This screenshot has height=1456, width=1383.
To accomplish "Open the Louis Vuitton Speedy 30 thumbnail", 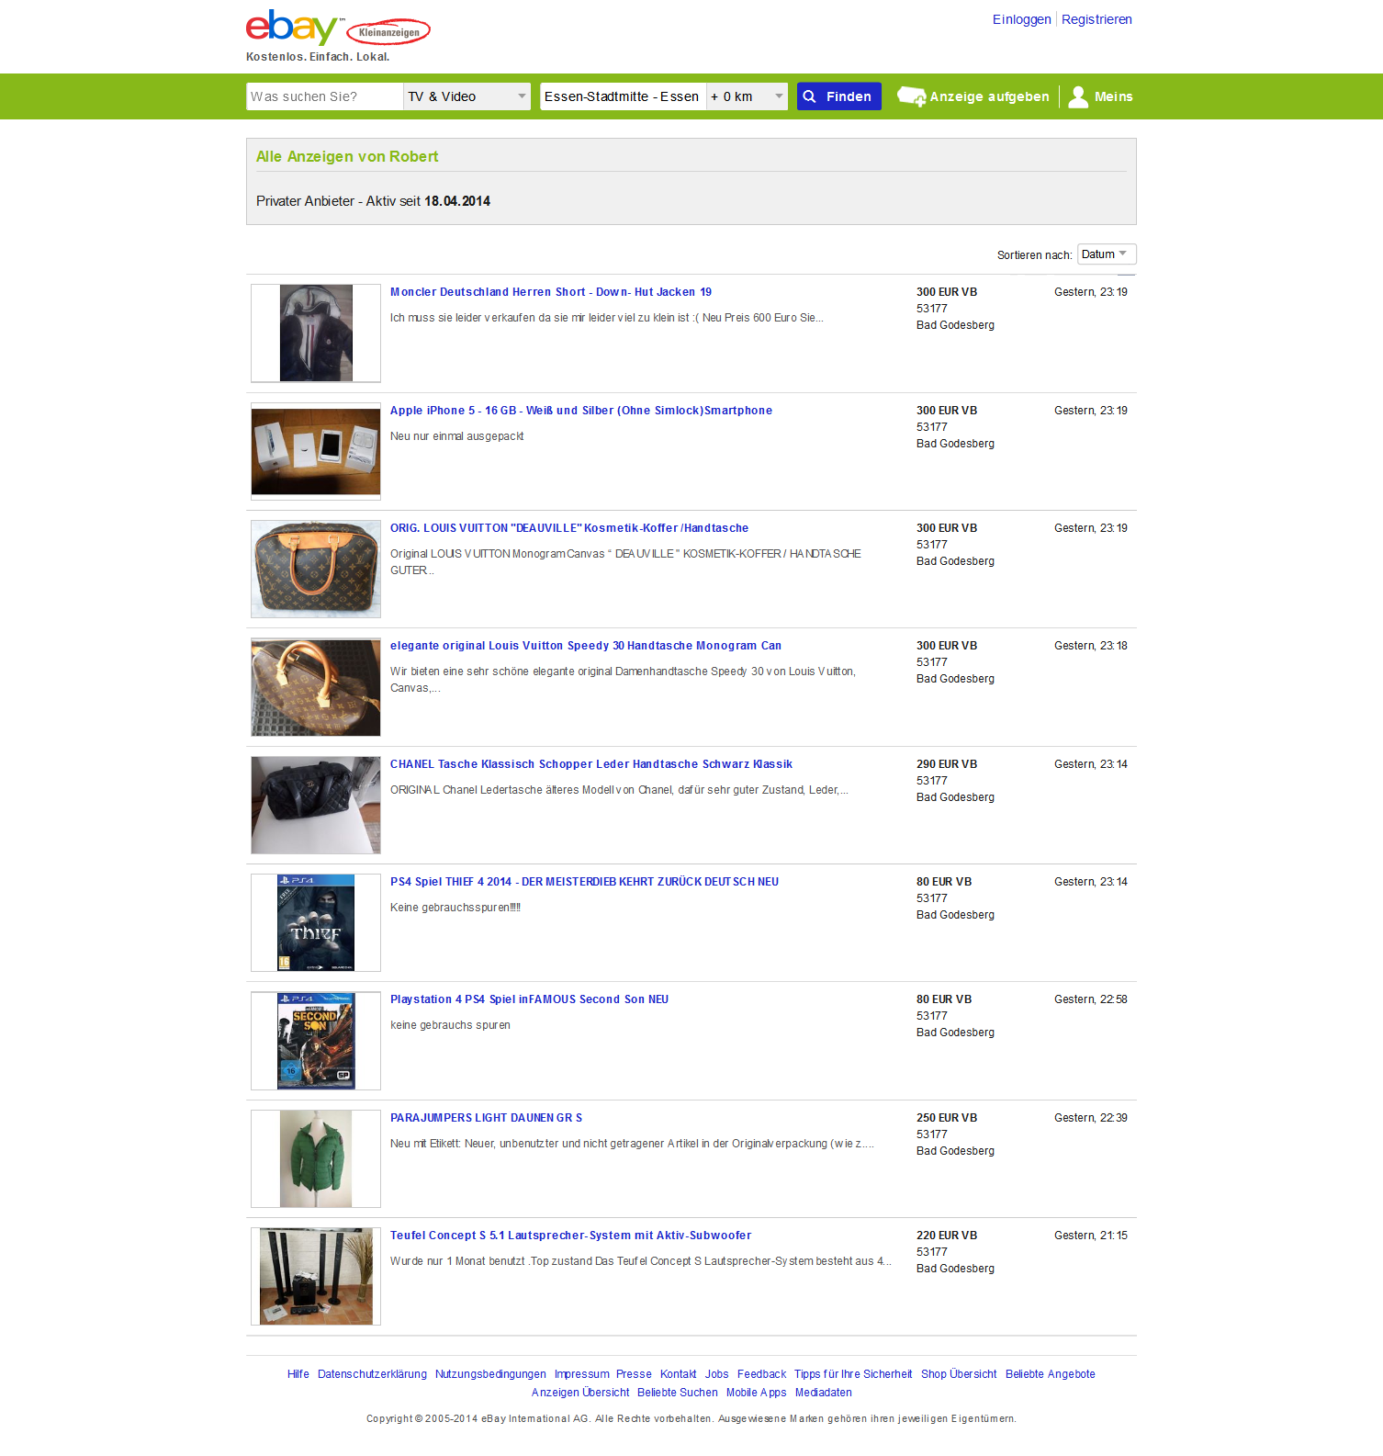I will [x=316, y=687].
